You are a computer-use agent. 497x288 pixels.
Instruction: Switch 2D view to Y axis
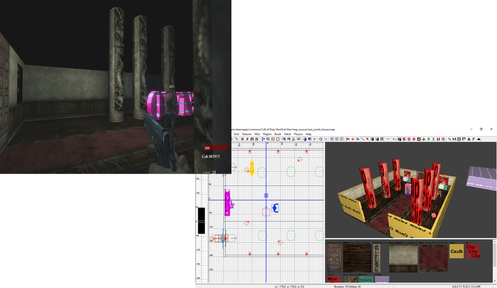337,139
